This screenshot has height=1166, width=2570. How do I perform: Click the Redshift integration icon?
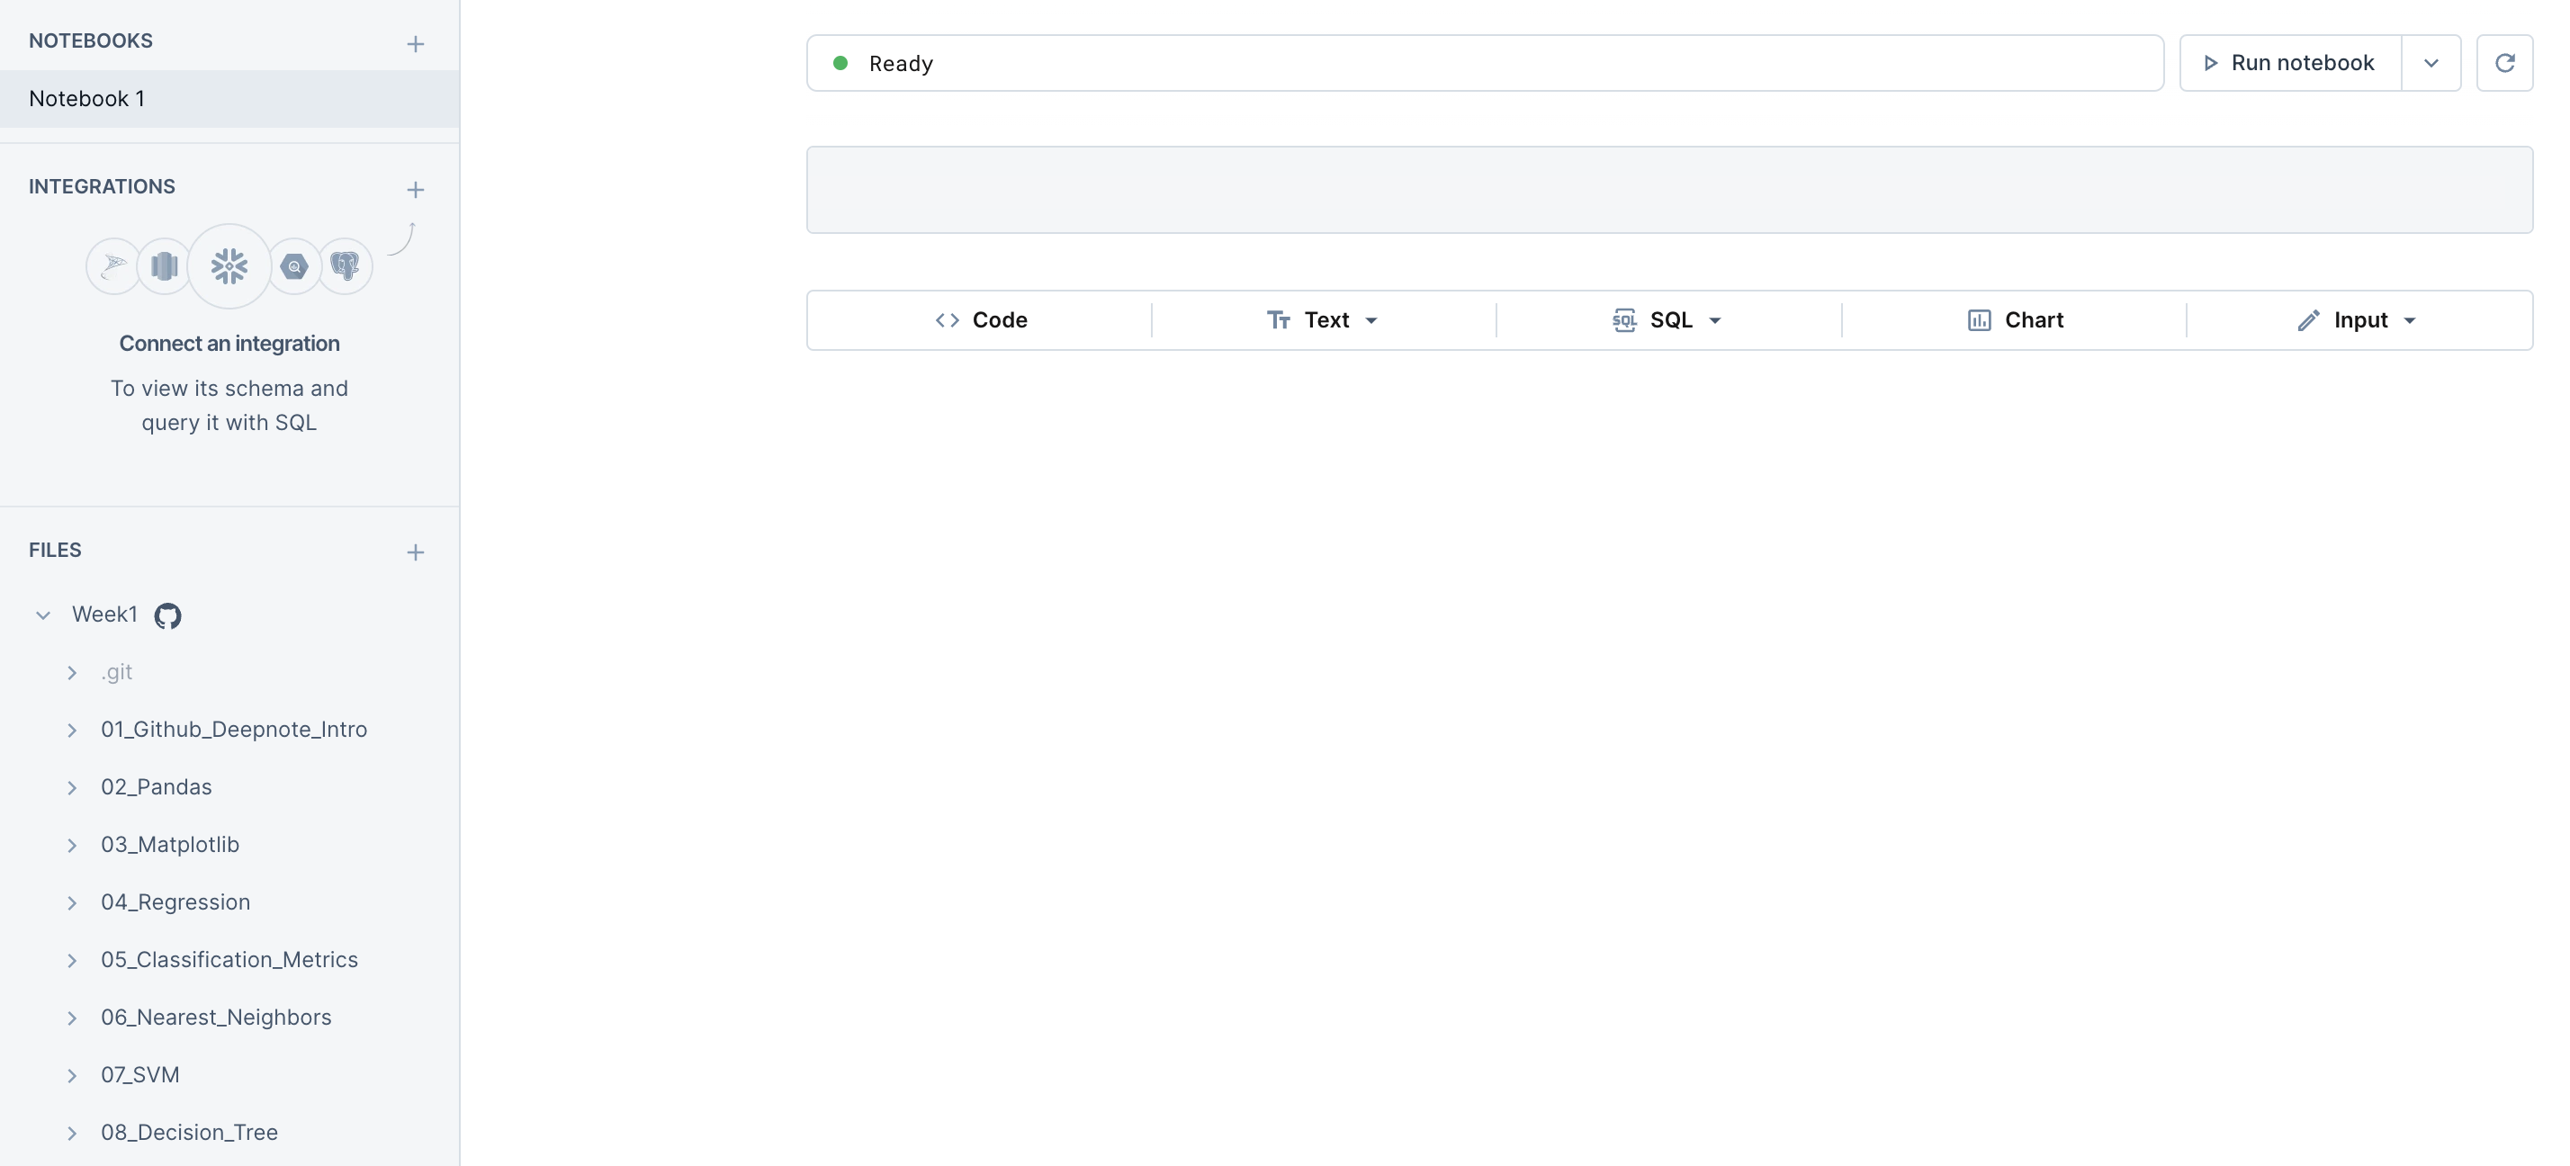164,266
